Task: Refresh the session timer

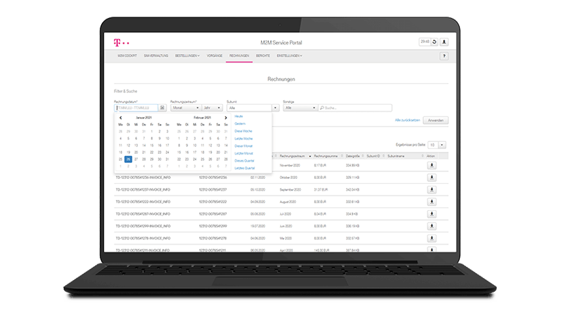Action: click(x=434, y=42)
